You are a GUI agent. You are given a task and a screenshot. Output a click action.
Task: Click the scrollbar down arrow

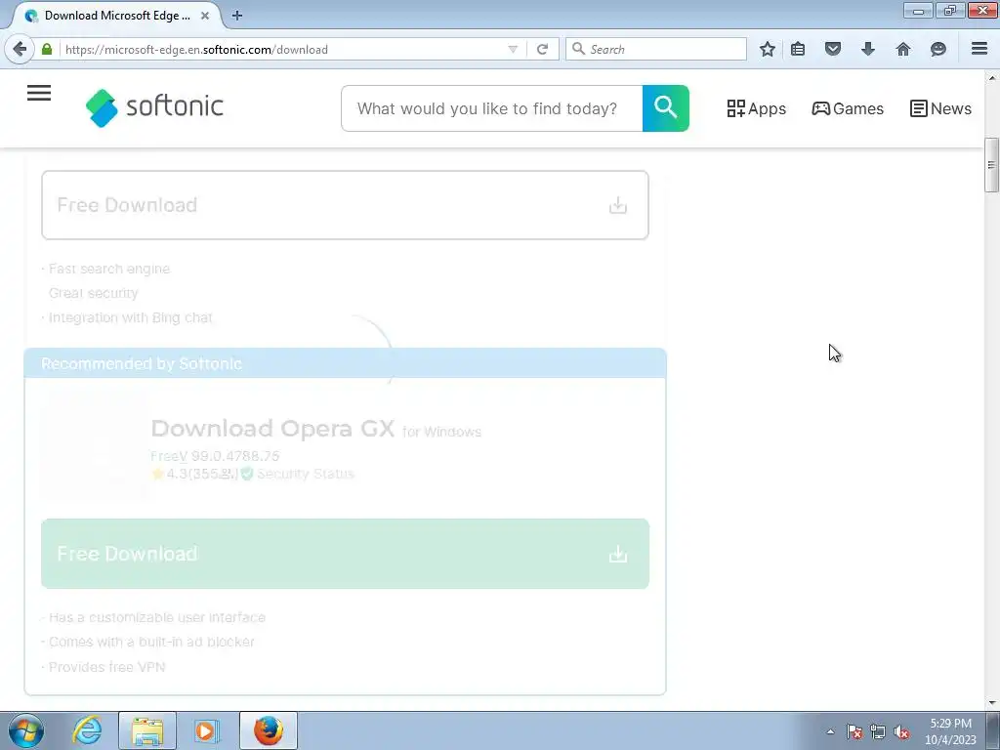point(992,703)
